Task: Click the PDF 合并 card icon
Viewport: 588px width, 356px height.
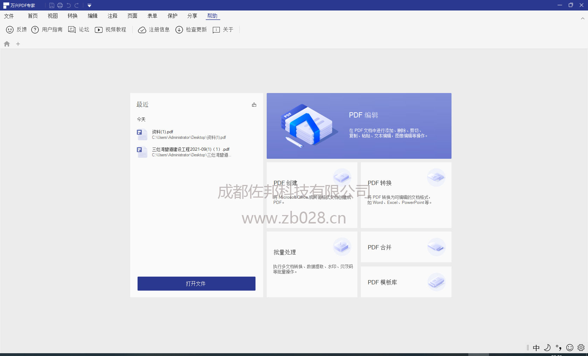Action: coord(436,247)
